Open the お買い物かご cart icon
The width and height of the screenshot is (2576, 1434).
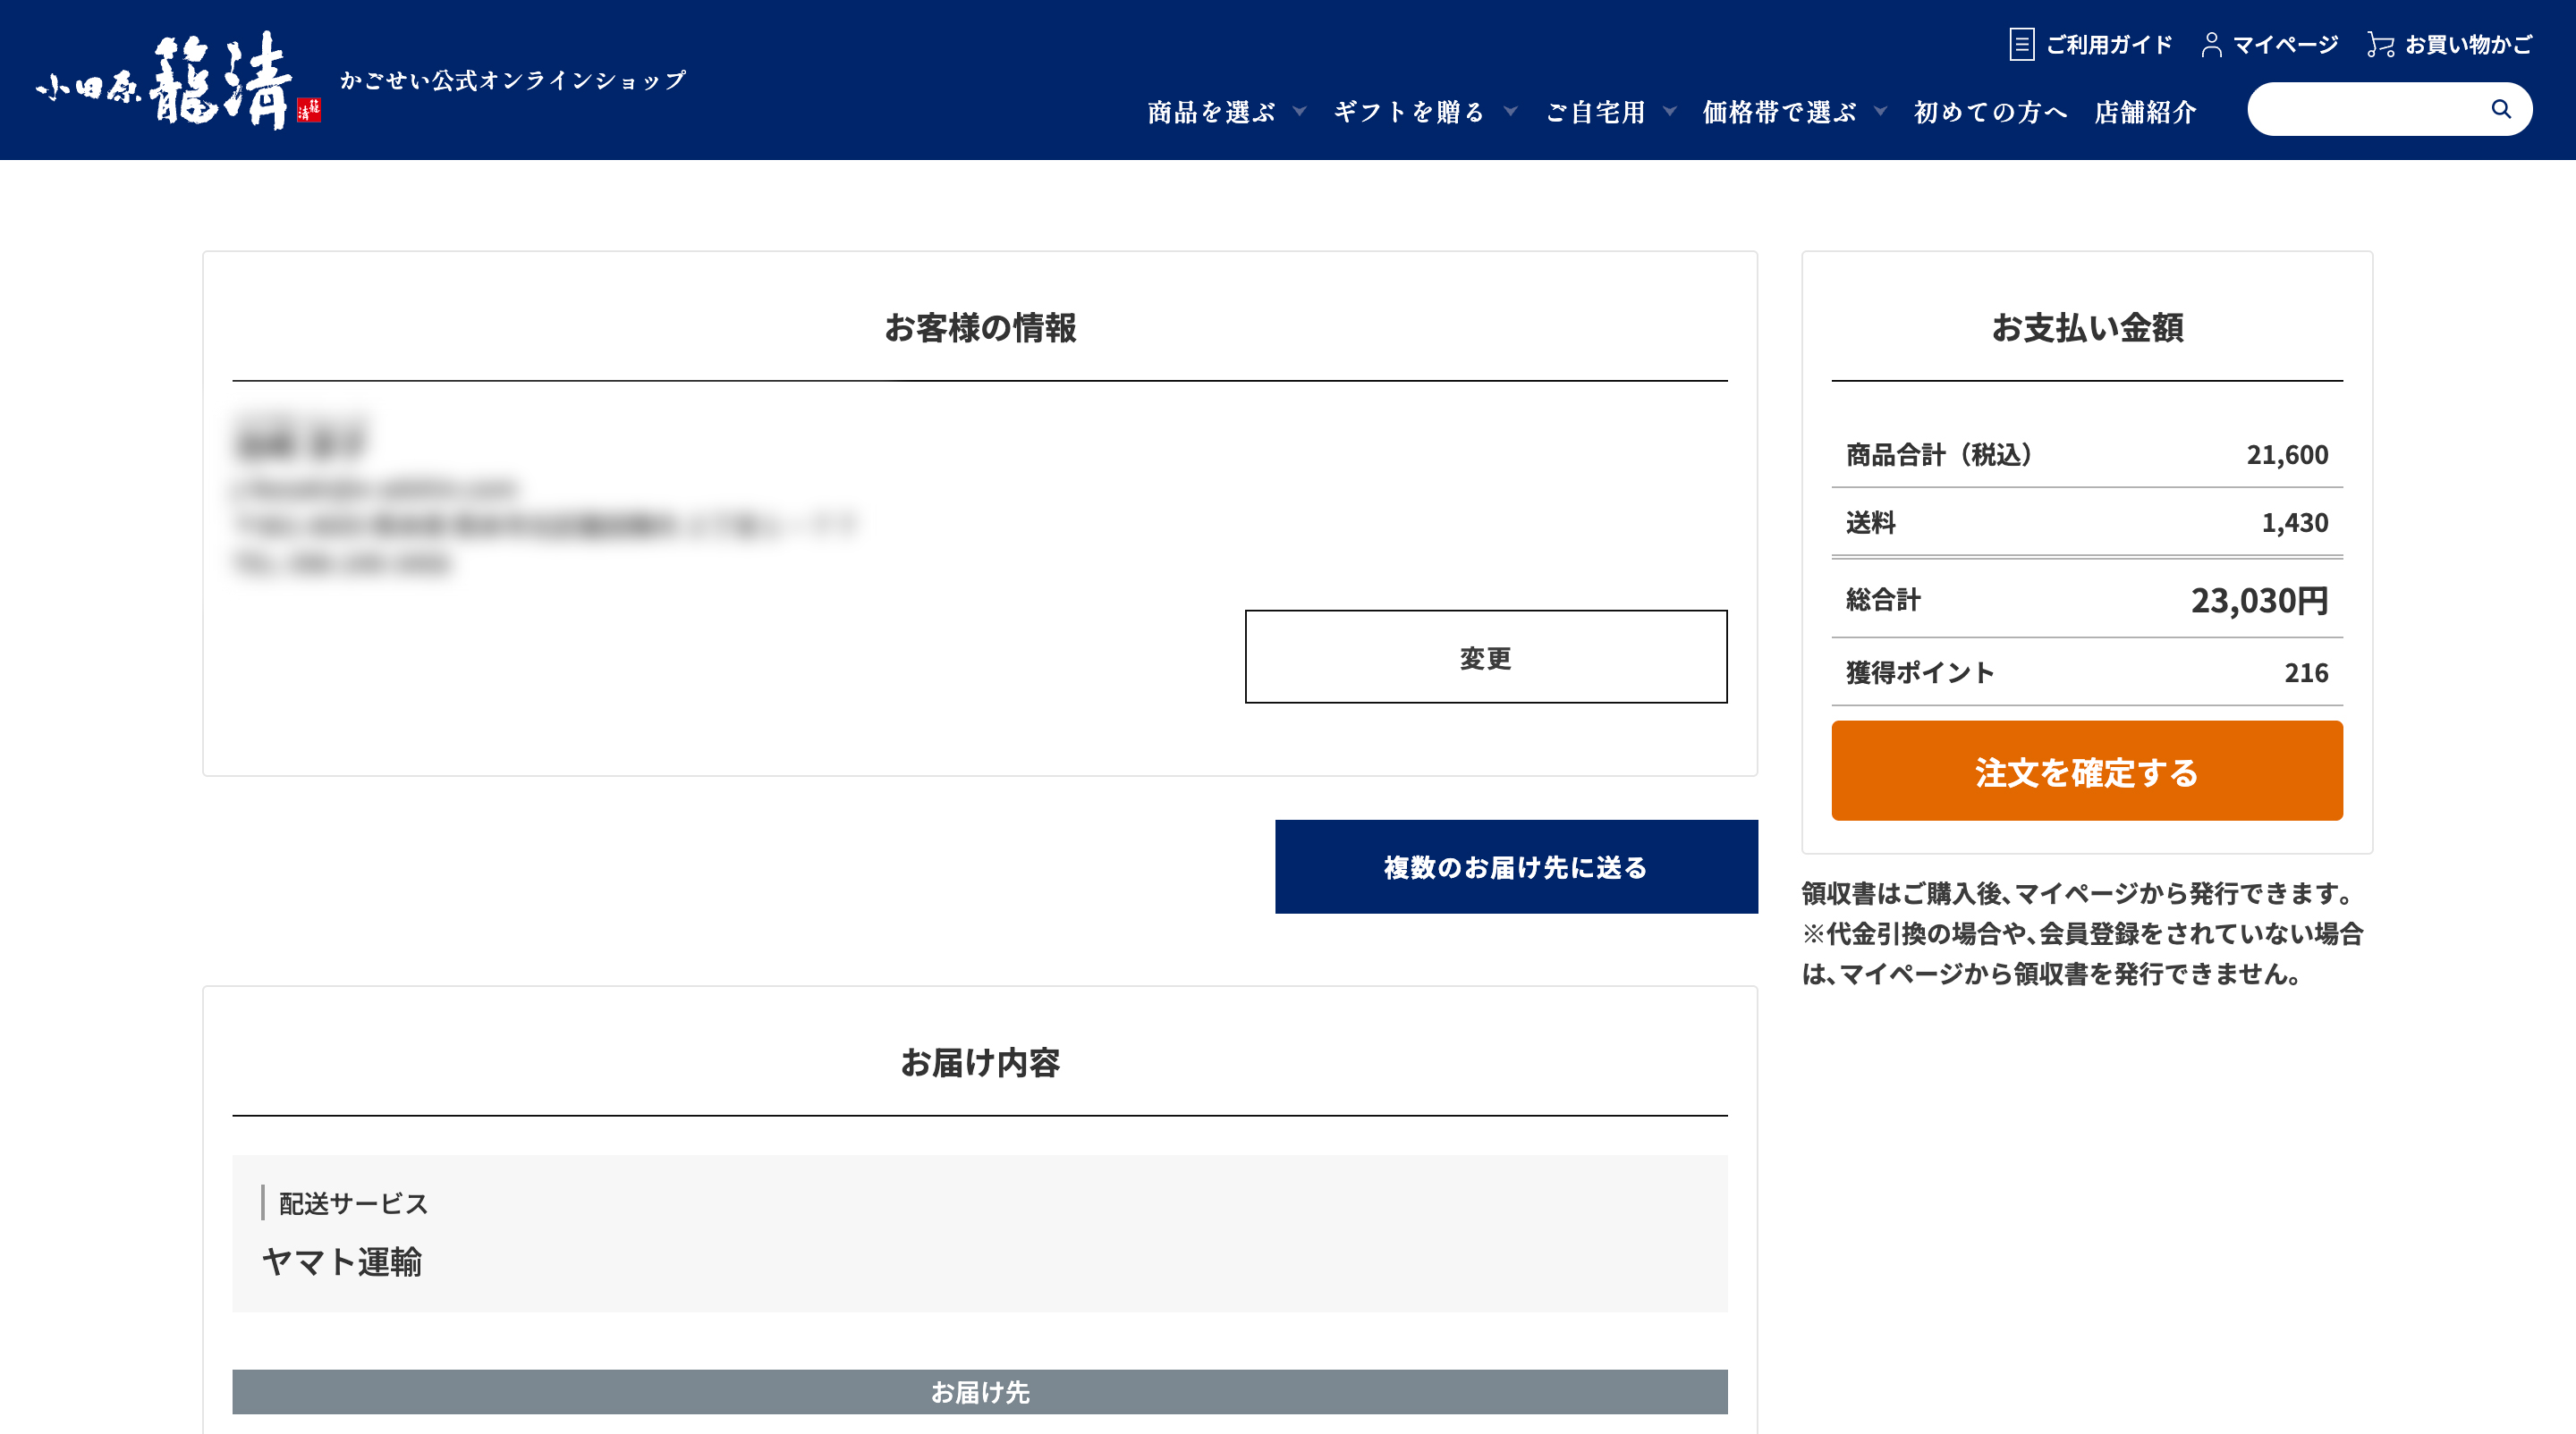(2380, 45)
